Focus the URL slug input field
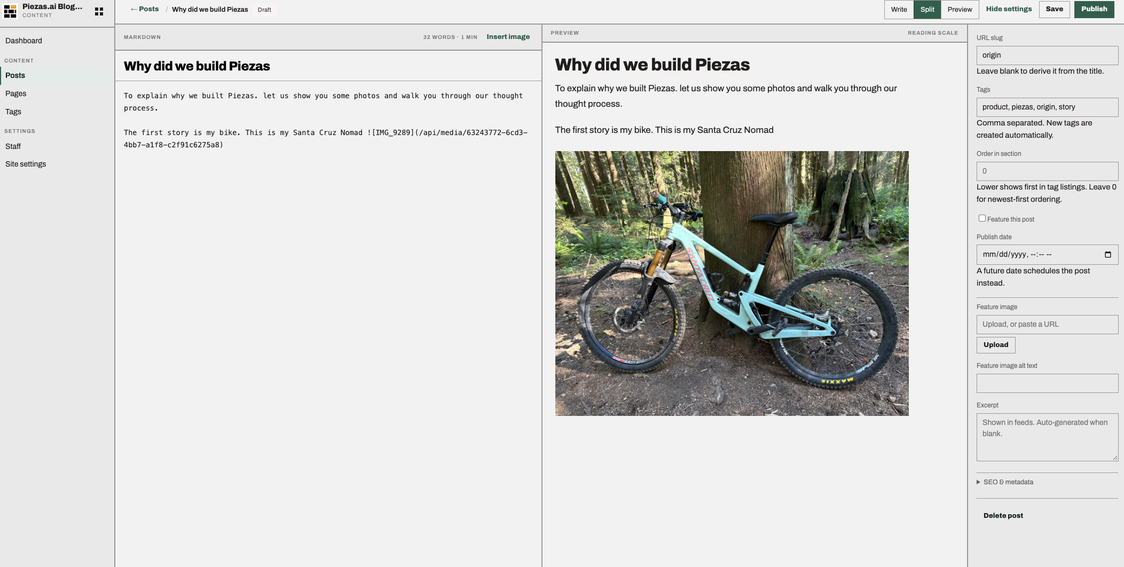This screenshot has width=1124, height=567. 1047,56
